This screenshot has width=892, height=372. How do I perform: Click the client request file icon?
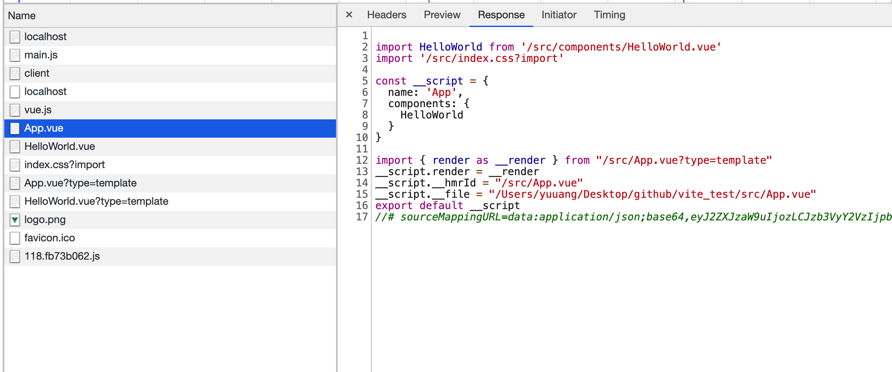coord(15,74)
